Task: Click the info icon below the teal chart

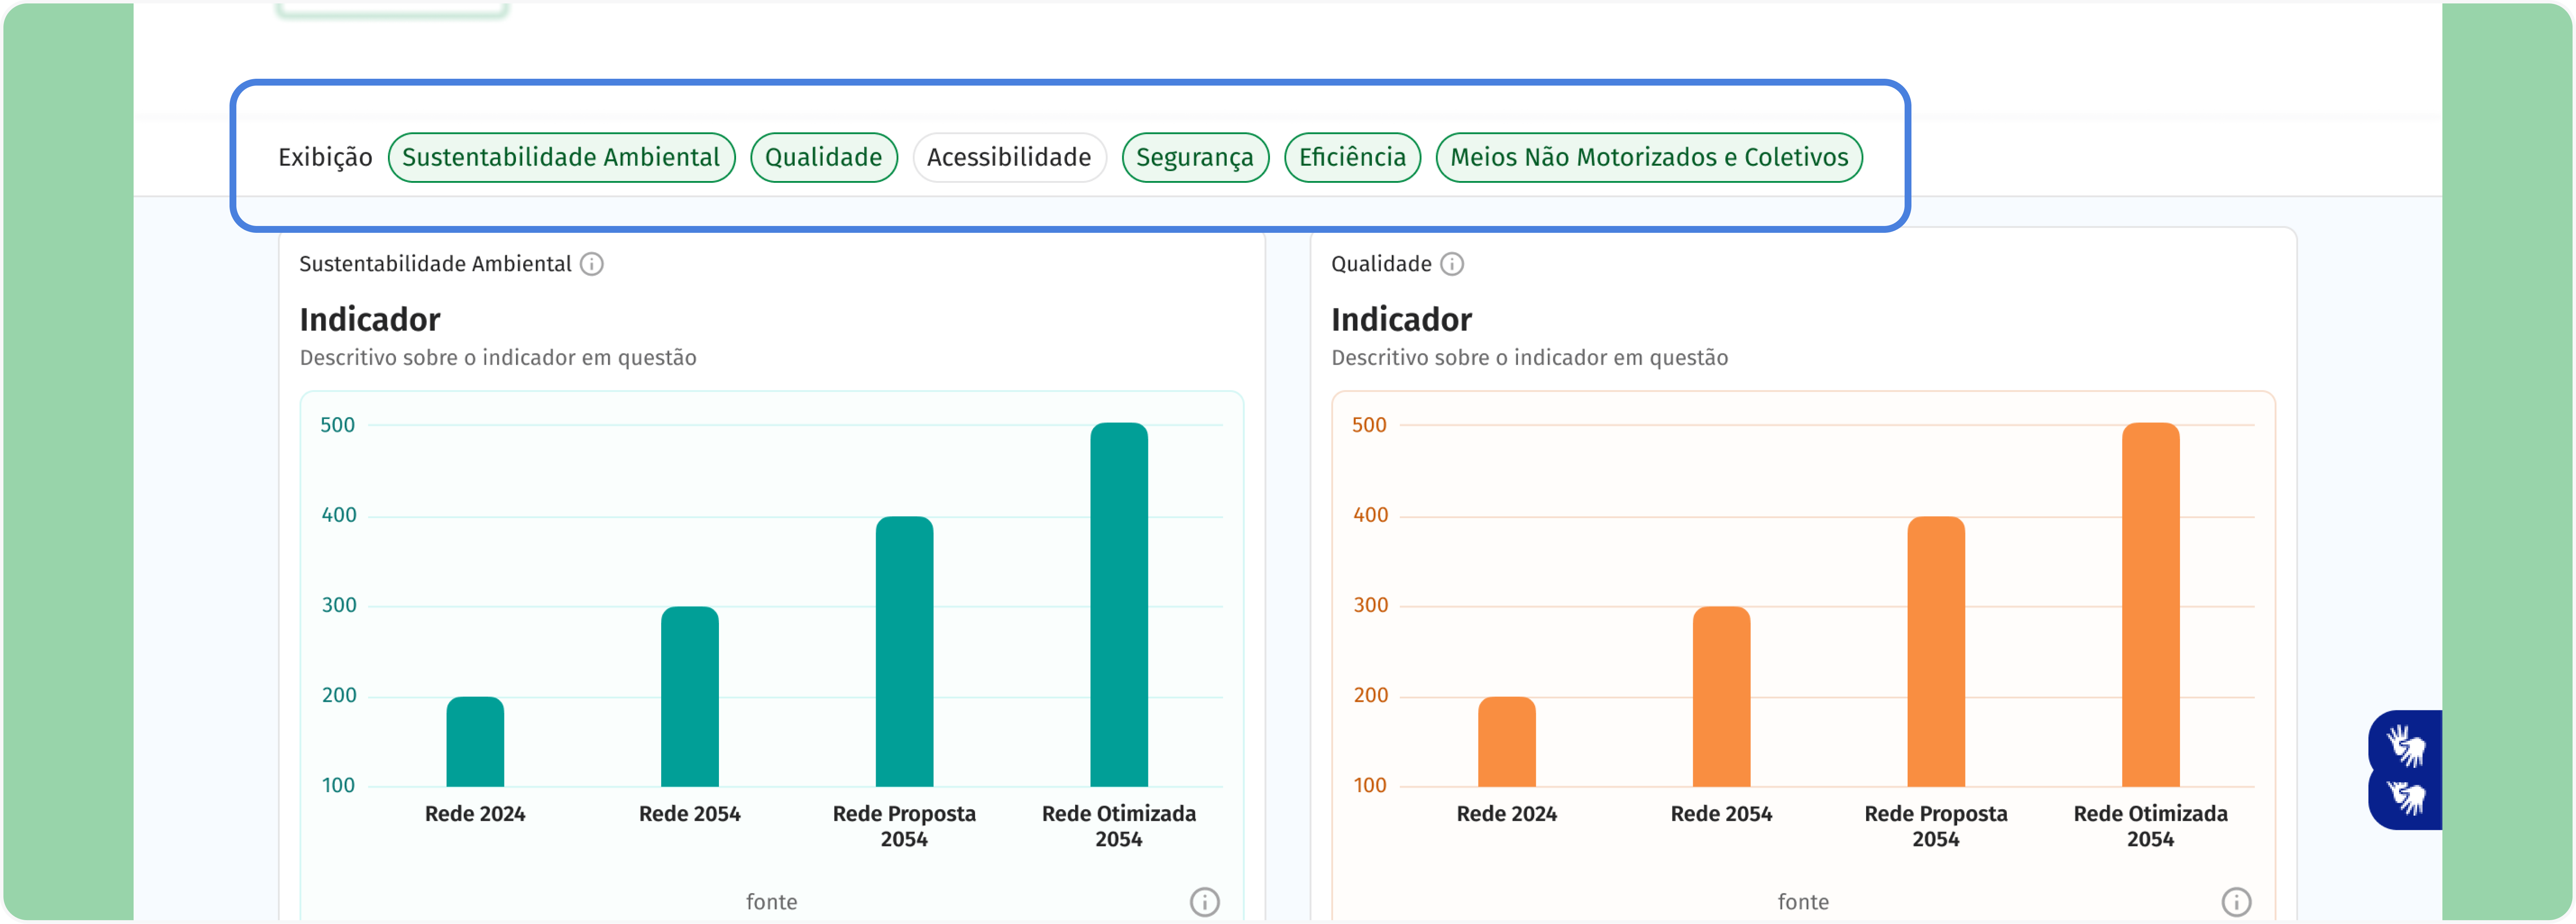Action: [1205, 902]
